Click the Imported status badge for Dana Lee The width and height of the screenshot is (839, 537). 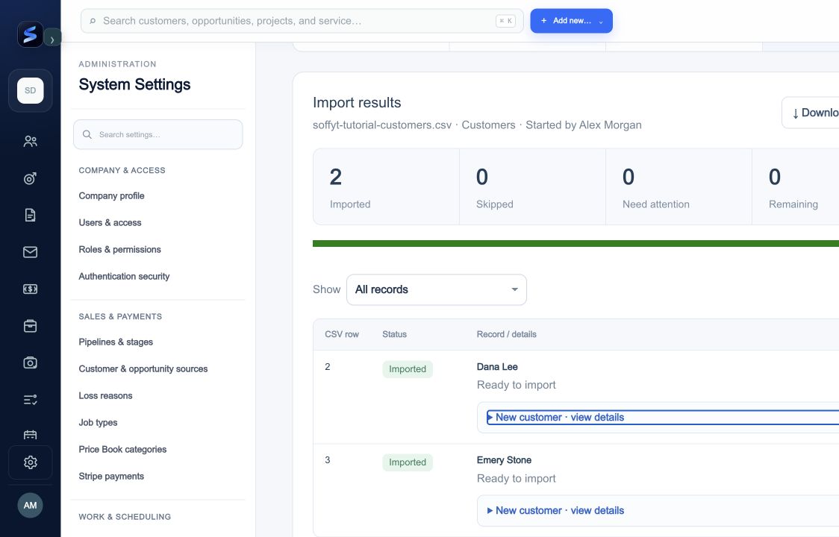(x=408, y=369)
